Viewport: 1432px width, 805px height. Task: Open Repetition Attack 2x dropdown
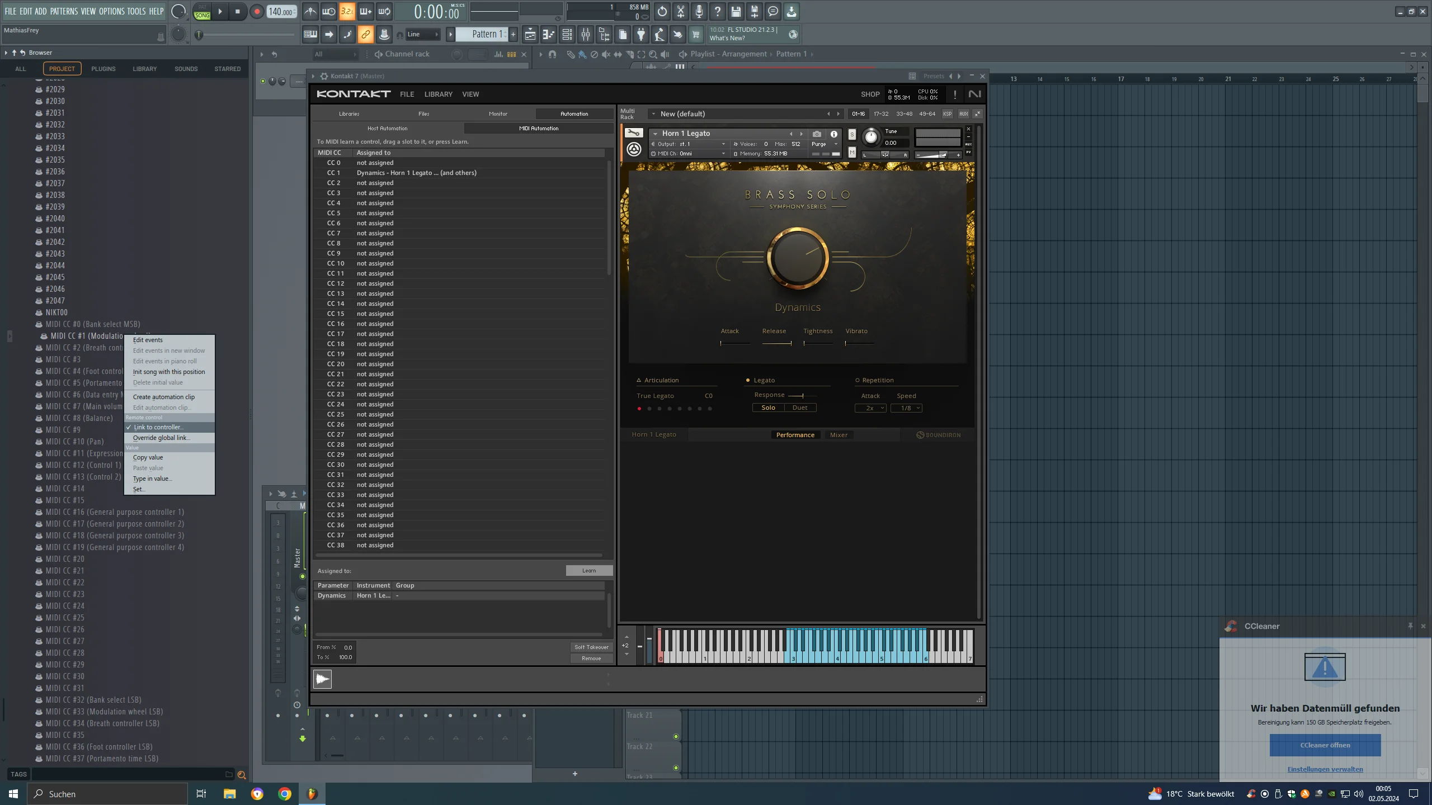tap(870, 408)
